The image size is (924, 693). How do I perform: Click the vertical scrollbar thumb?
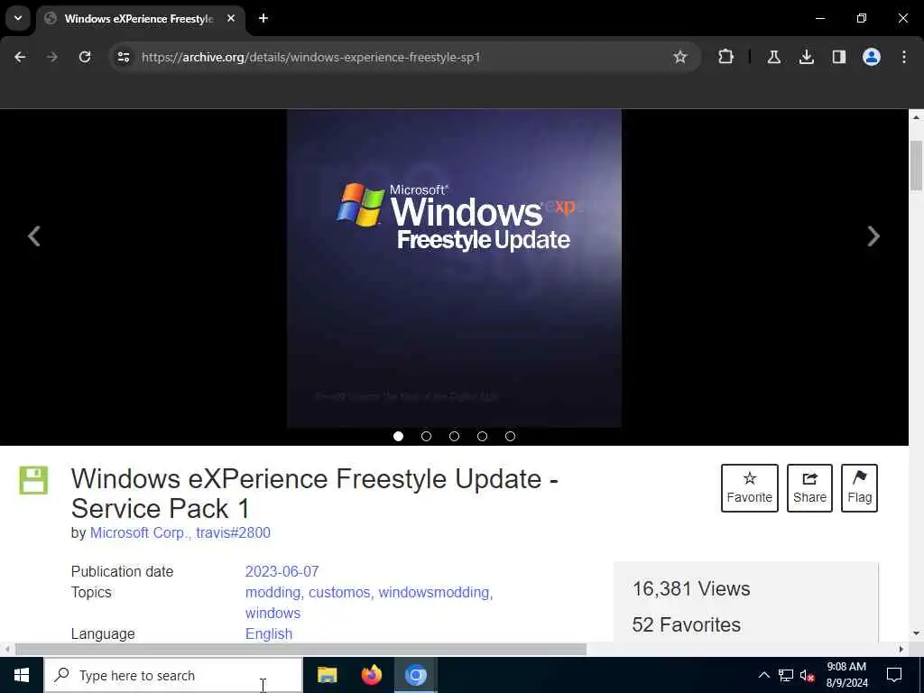click(x=916, y=166)
